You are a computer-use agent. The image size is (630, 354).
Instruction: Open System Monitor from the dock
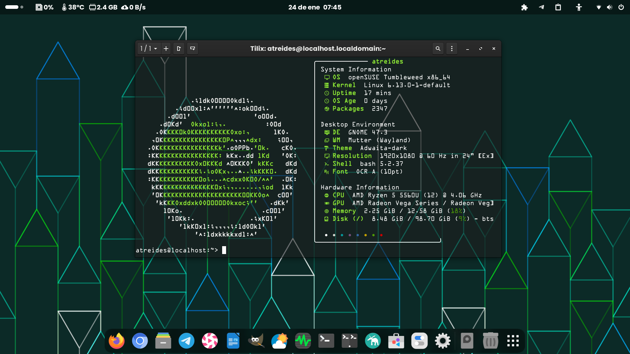pyautogui.click(x=303, y=341)
